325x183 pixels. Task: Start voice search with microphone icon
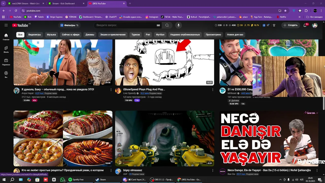tap(178, 25)
